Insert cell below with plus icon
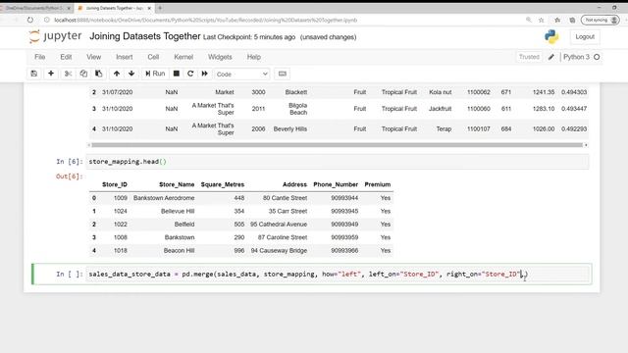 pos(51,74)
